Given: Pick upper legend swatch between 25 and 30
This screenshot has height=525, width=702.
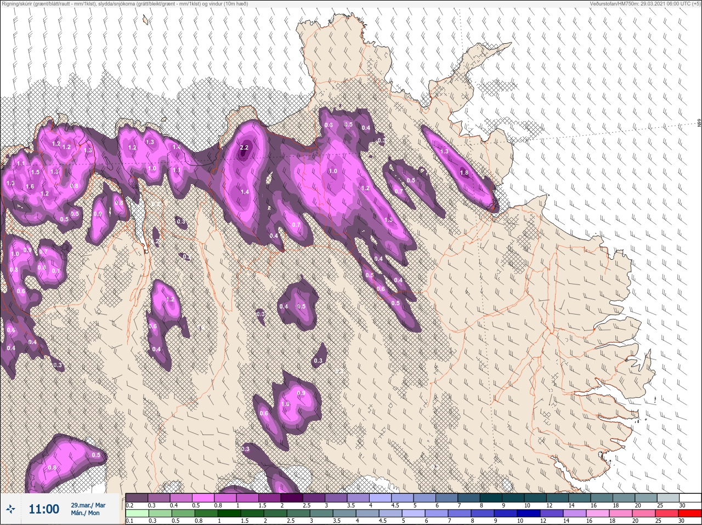Looking at the screenshot, I should tap(669, 498).
